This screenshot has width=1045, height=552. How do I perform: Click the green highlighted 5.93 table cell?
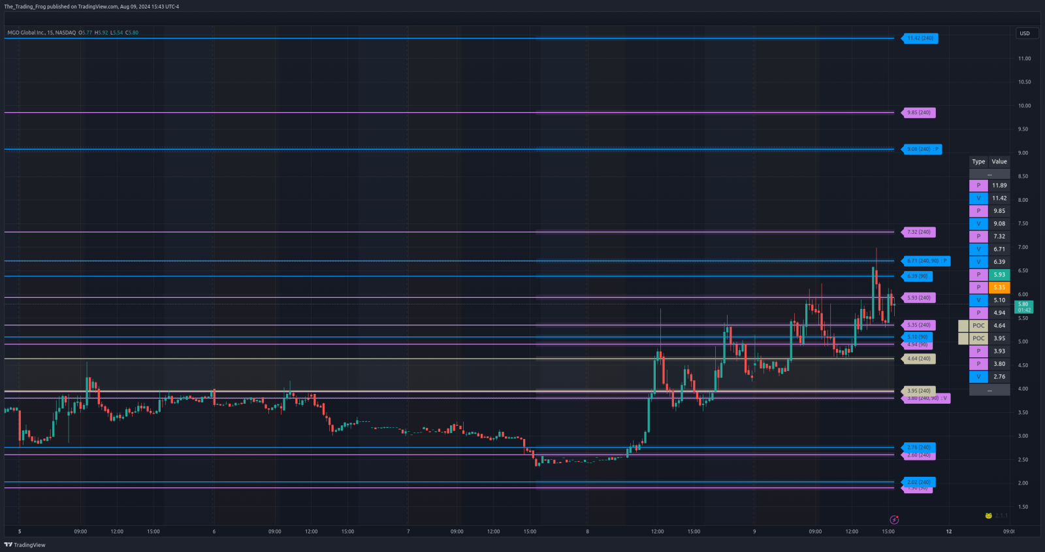pyautogui.click(x=999, y=275)
